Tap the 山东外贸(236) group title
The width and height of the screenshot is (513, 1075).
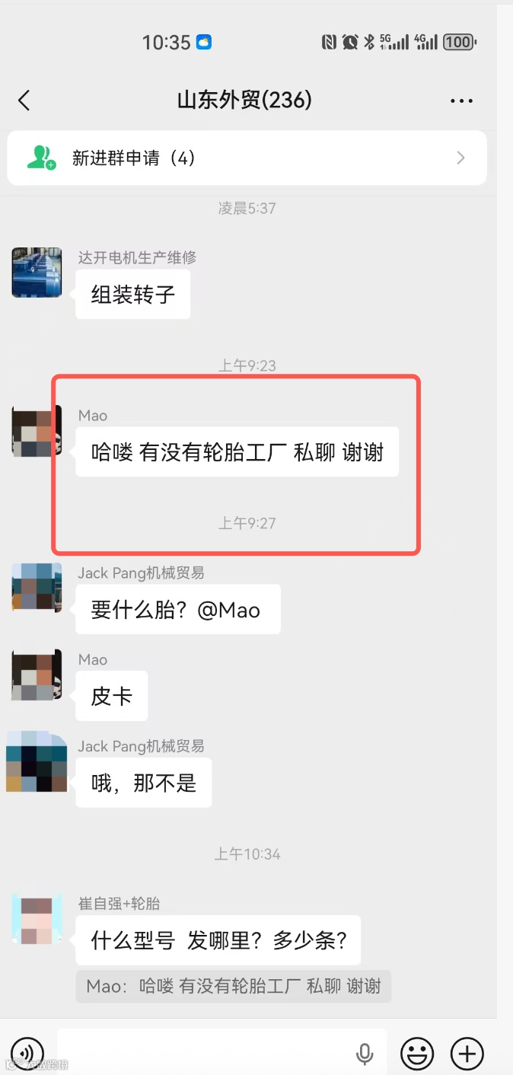click(x=244, y=100)
